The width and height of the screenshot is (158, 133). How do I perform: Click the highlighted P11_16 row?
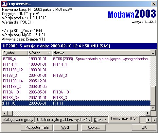coord(76,103)
